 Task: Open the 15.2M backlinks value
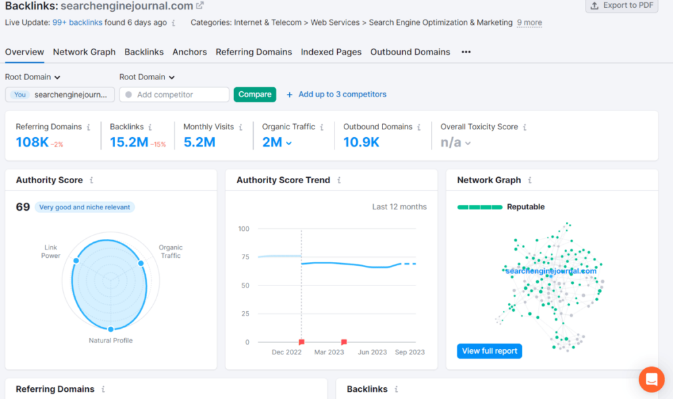pyautogui.click(x=129, y=142)
